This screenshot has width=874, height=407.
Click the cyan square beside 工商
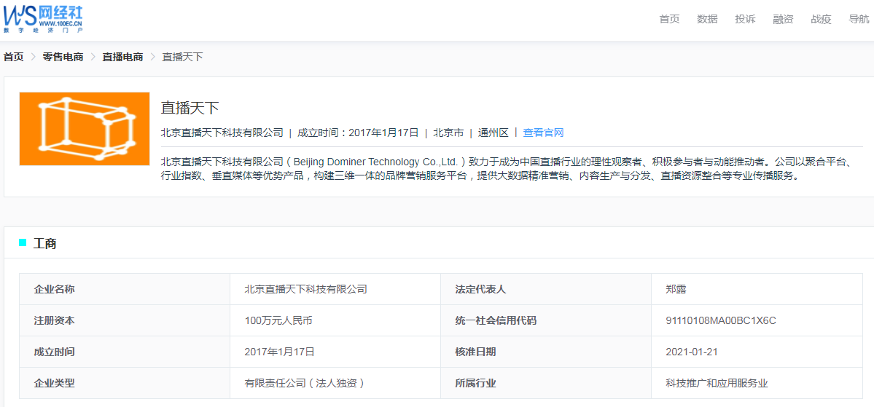click(23, 242)
